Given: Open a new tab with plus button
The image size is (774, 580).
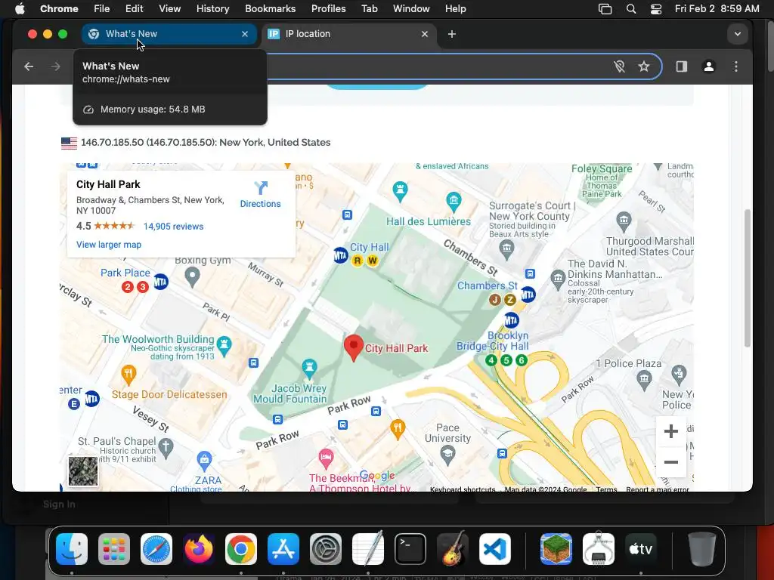Looking at the screenshot, I should coord(452,34).
